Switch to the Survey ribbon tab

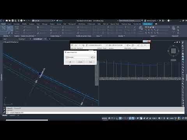point(59,24)
